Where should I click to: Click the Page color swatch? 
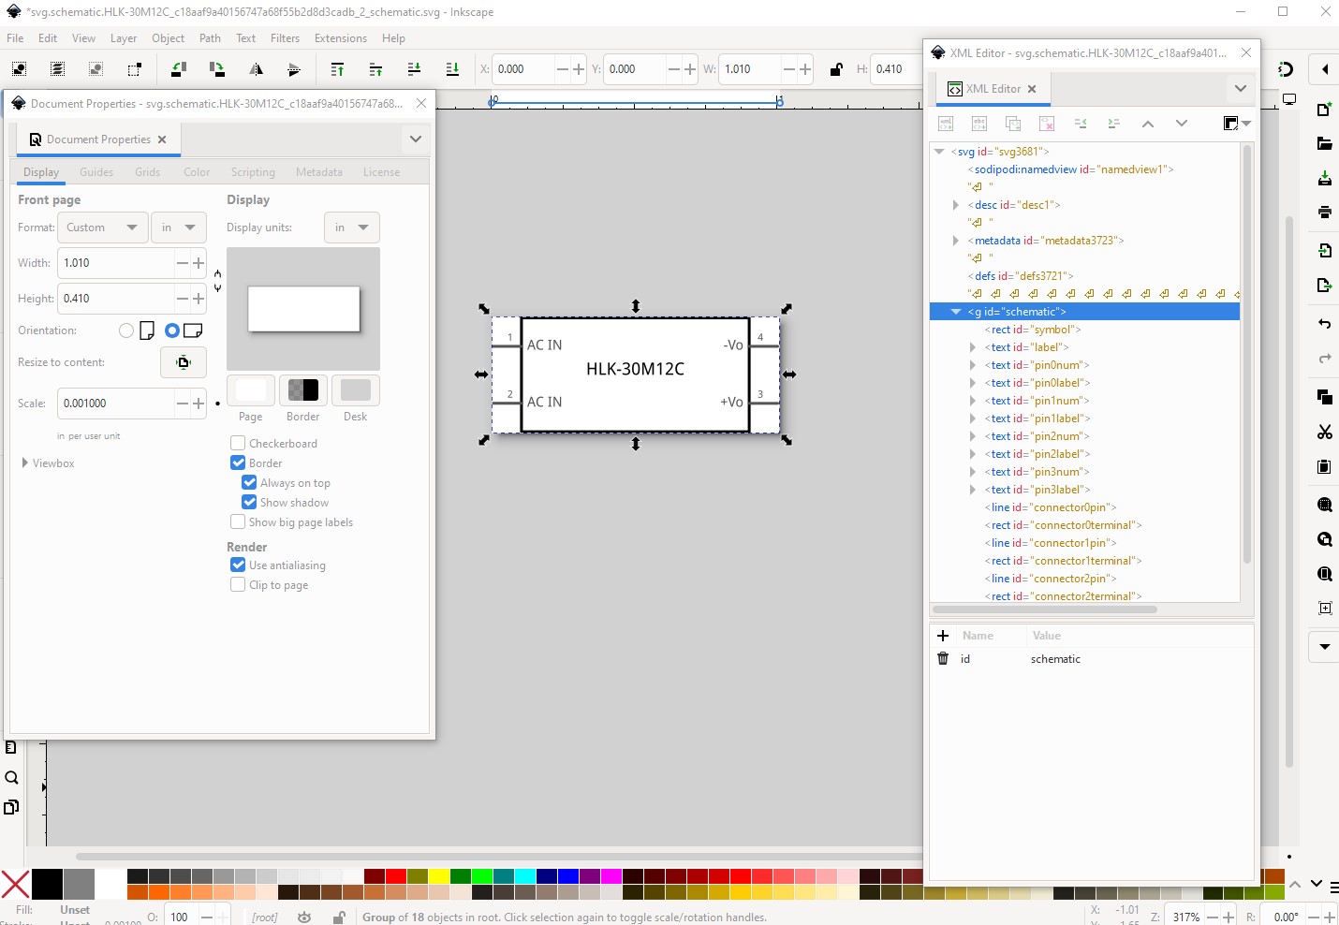pyautogui.click(x=251, y=389)
